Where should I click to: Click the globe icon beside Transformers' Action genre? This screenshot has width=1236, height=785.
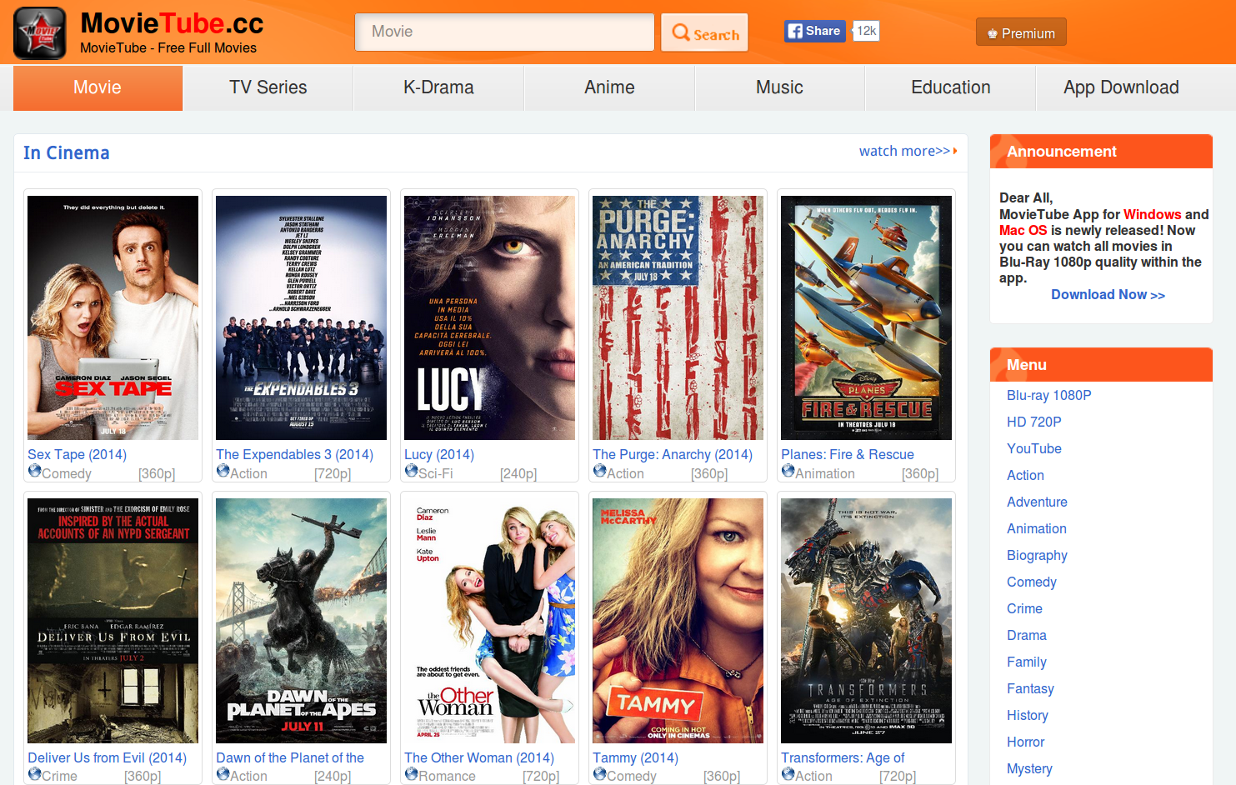[x=788, y=773]
